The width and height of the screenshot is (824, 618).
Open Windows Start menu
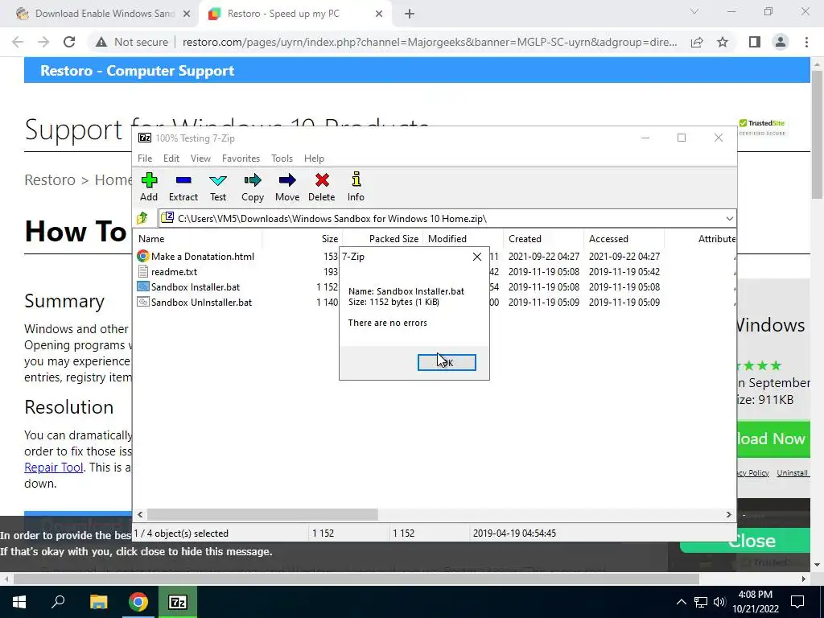click(x=19, y=602)
